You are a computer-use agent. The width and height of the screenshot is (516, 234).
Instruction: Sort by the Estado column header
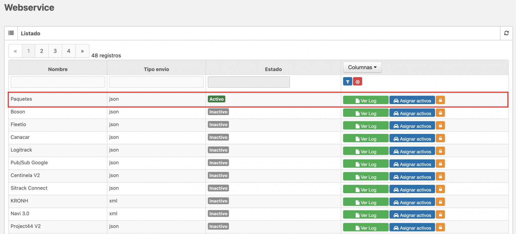[273, 69]
